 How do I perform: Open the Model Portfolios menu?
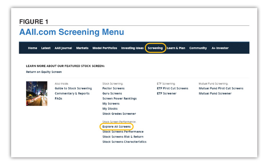105,48
